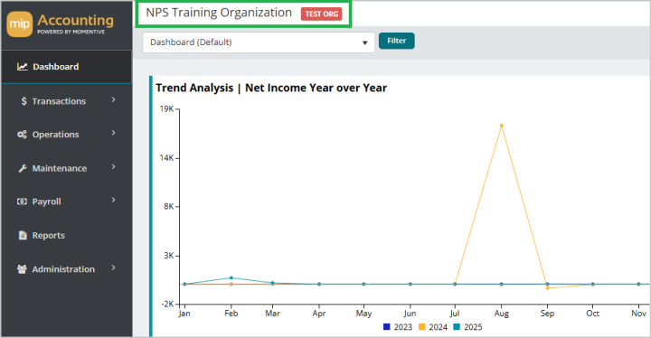The width and height of the screenshot is (651, 338).
Task: Expand the Administration submenu chevron
Action: coord(113,268)
